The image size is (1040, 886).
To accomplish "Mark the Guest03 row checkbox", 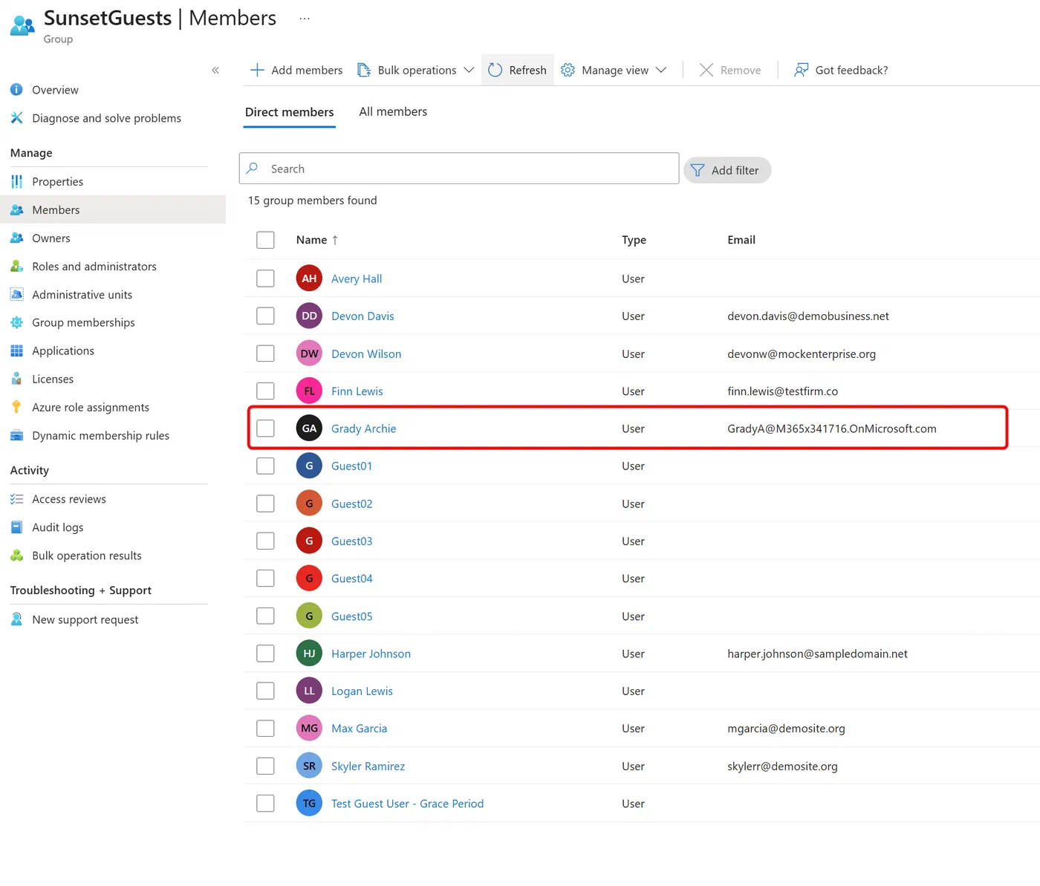I will 265,541.
